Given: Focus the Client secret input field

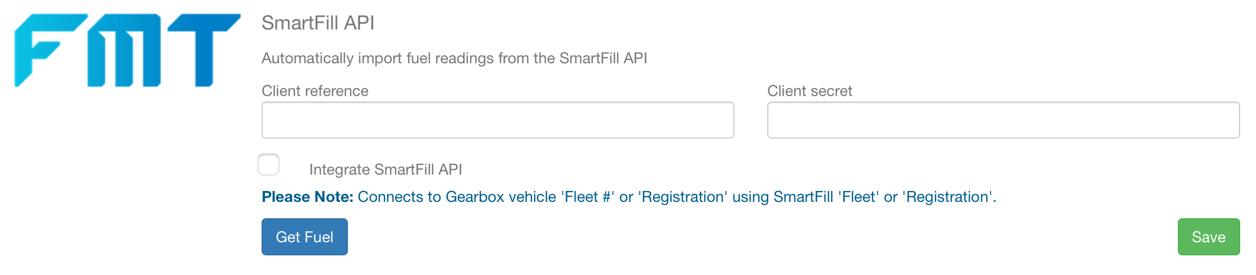Looking at the screenshot, I should pos(1003,120).
